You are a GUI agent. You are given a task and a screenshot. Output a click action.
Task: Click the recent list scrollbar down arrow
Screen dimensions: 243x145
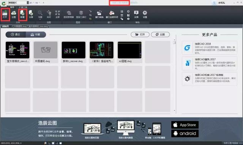pos(175,110)
